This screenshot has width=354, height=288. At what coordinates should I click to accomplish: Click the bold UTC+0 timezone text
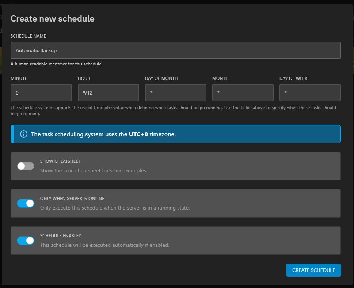[x=138, y=134]
